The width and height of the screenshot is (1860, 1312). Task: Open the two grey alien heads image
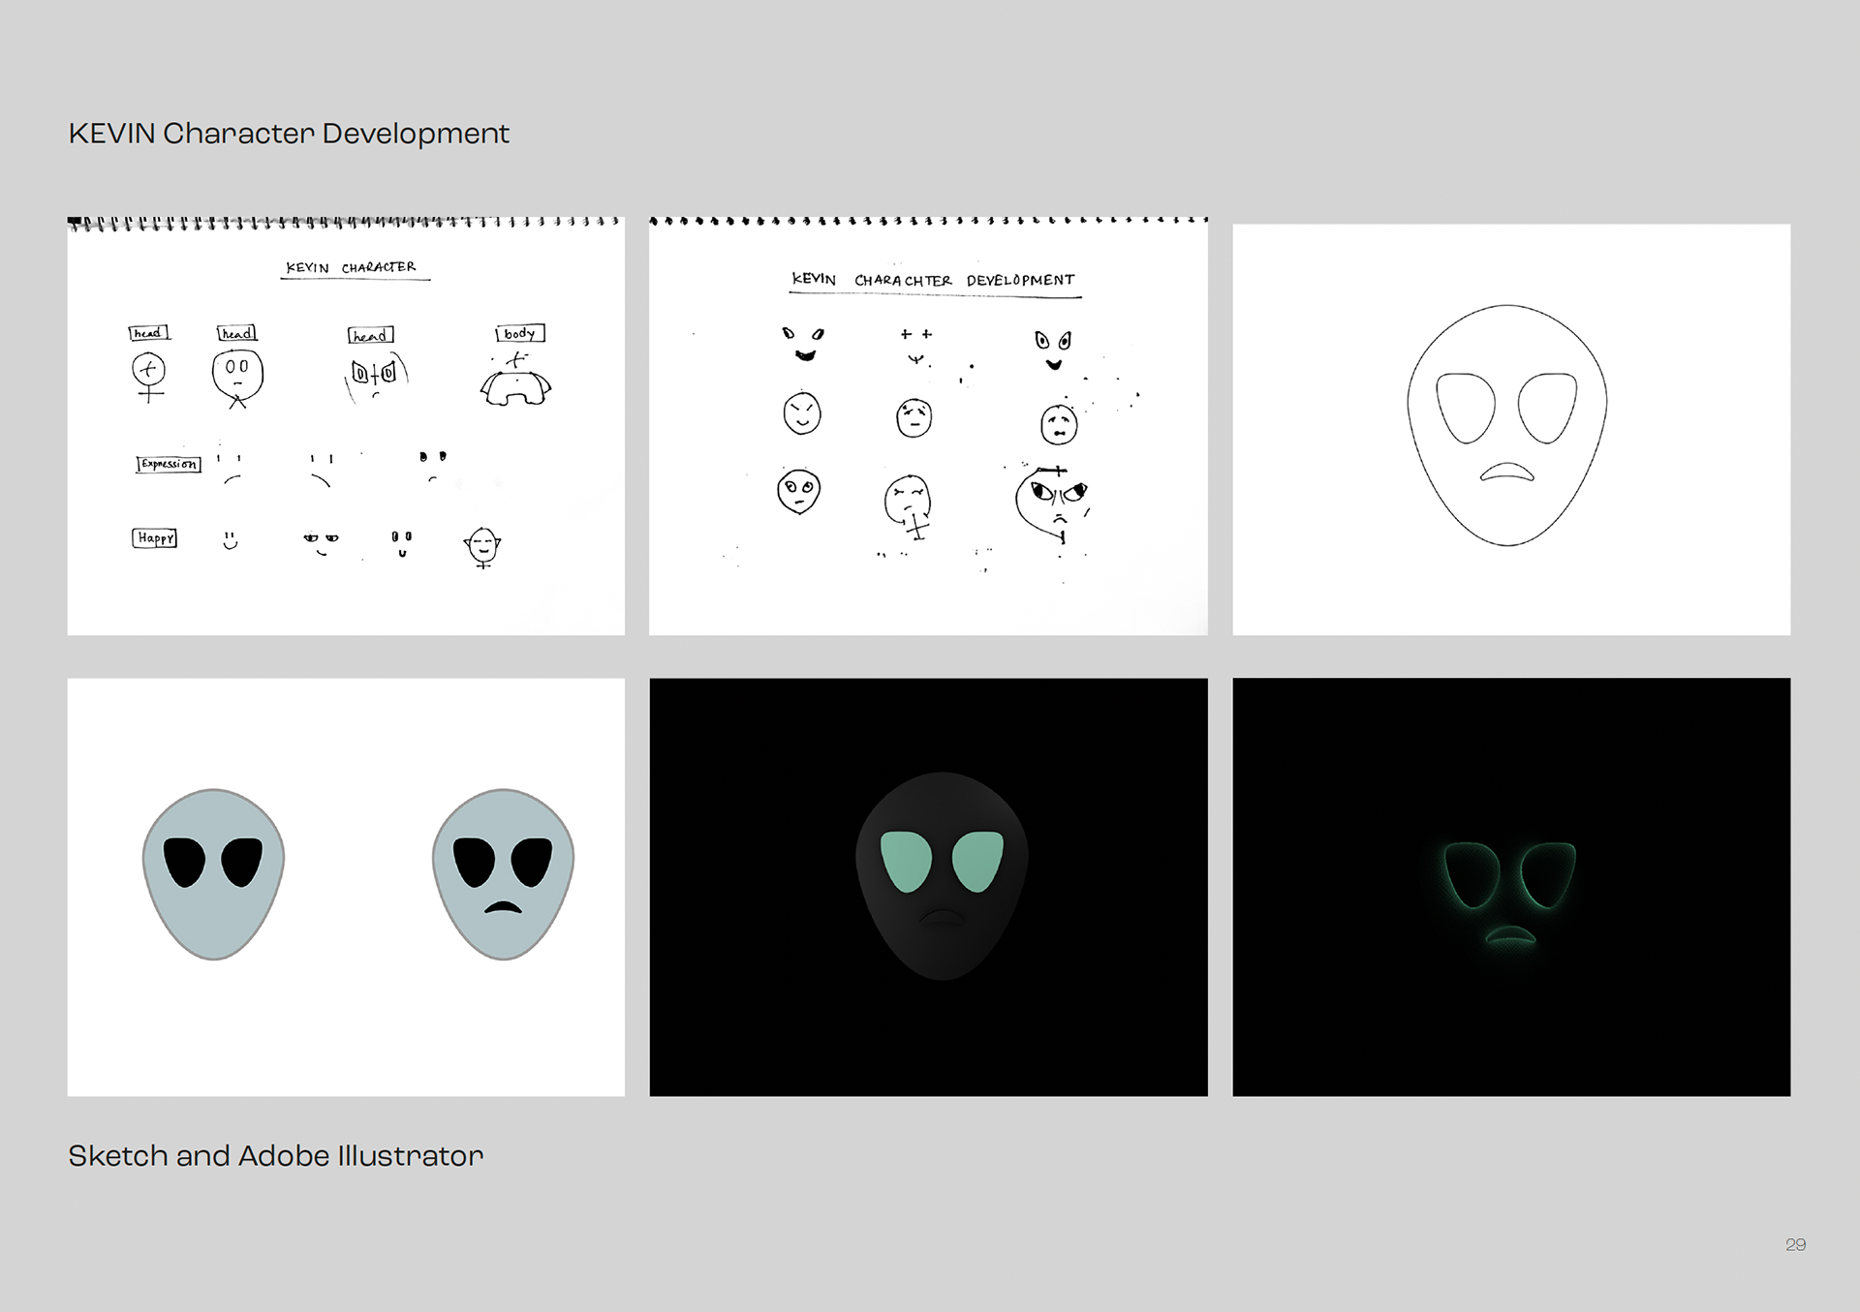point(346,887)
